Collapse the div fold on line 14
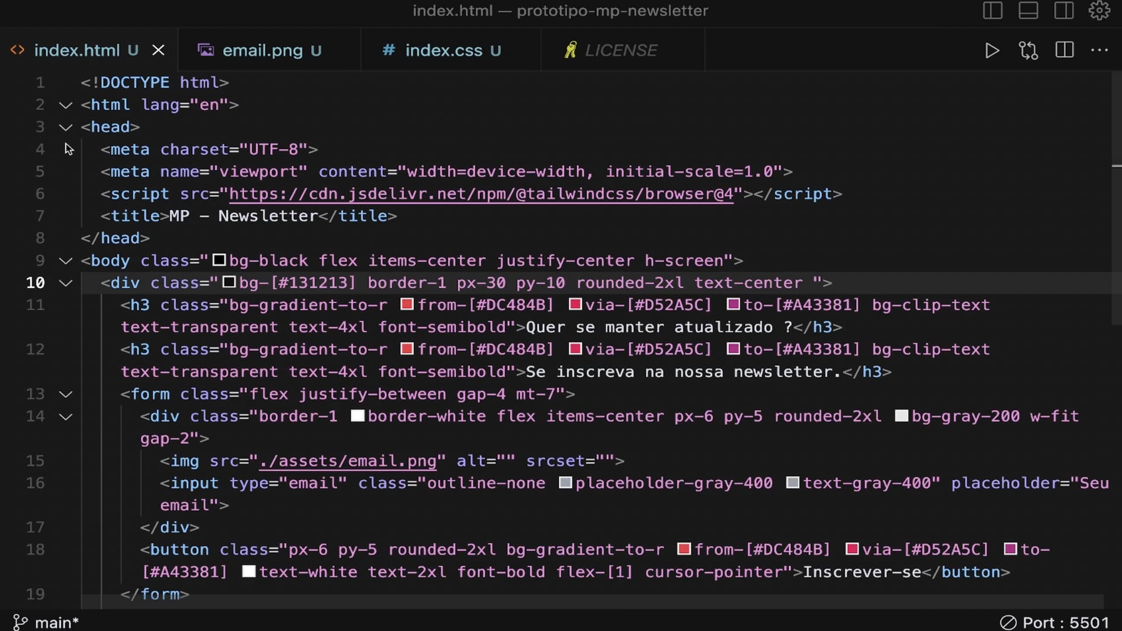Viewport: 1122px width, 631px height. [66, 417]
